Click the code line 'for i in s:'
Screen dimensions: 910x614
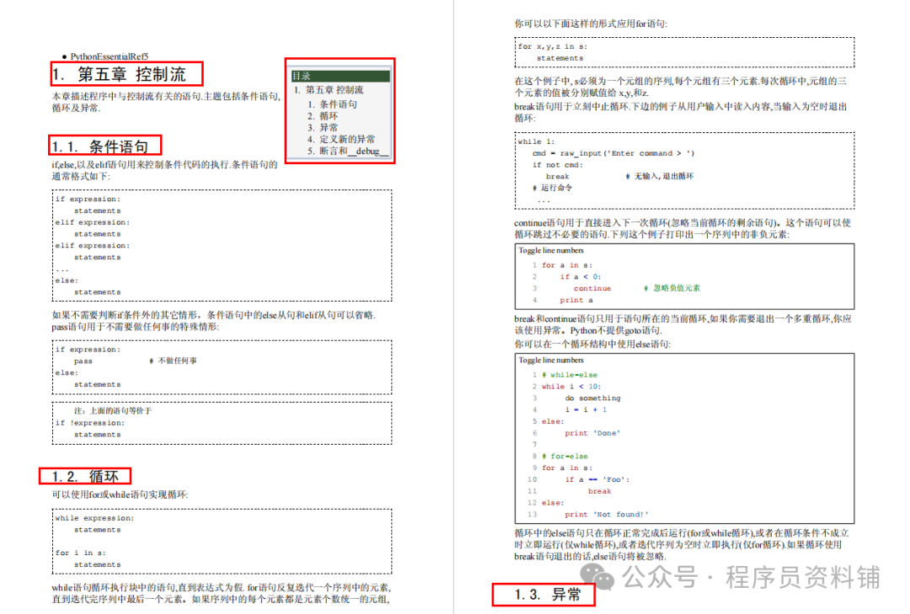tap(81, 553)
